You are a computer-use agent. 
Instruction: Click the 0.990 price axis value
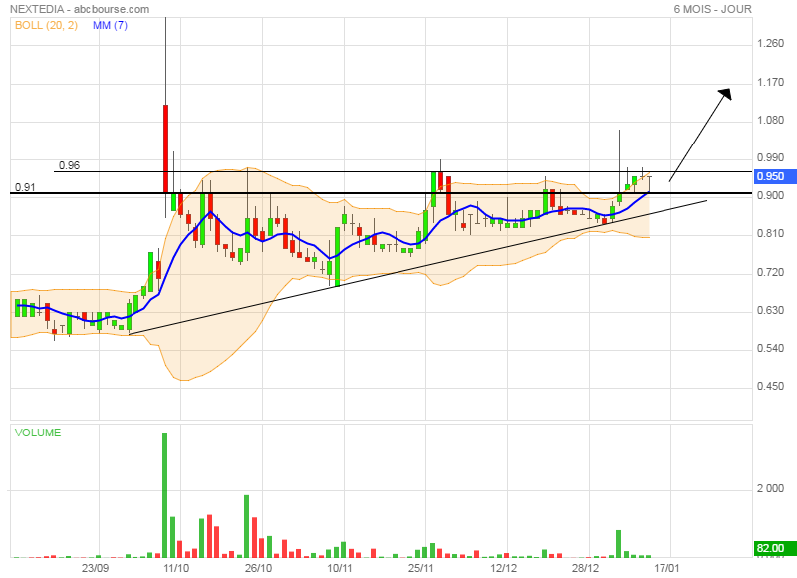coord(770,157)
